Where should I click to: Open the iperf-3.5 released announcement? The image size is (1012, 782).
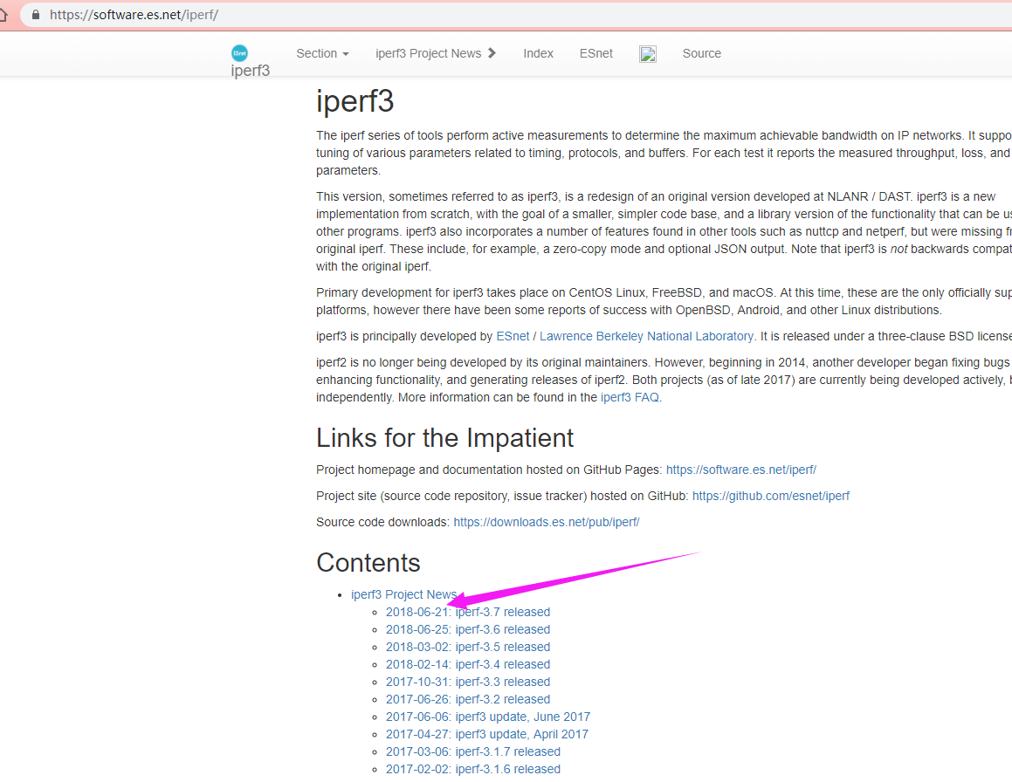pyautogui.click(x=468, y=647)
